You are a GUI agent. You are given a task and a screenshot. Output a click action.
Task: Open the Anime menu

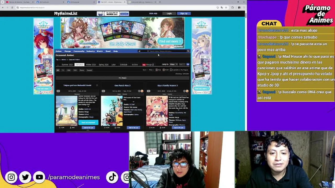pos(58,51)
